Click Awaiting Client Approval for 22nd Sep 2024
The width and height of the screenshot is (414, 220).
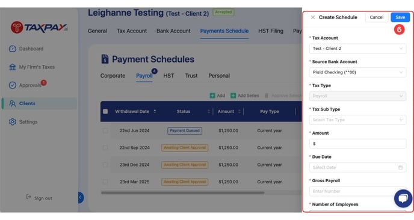click(185, 148)
